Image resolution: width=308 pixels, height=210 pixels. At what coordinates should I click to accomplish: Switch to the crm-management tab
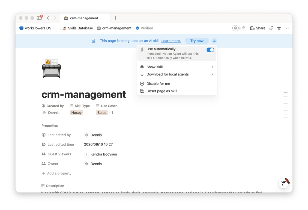click(85, 18)
